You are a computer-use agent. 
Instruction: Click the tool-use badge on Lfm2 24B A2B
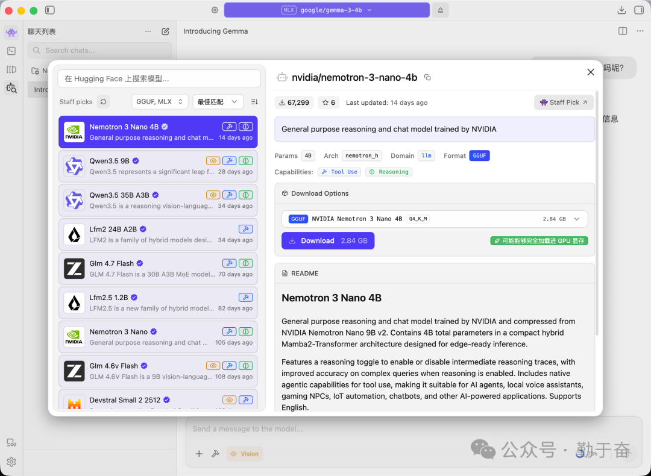coord(246,229)
